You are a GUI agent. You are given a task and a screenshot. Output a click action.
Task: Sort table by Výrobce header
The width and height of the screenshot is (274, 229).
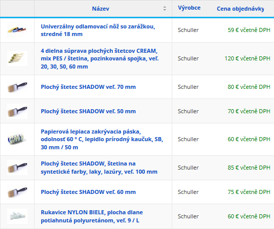pos(189,8)
